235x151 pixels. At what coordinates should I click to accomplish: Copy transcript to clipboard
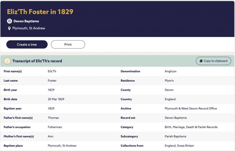[213, 61]
